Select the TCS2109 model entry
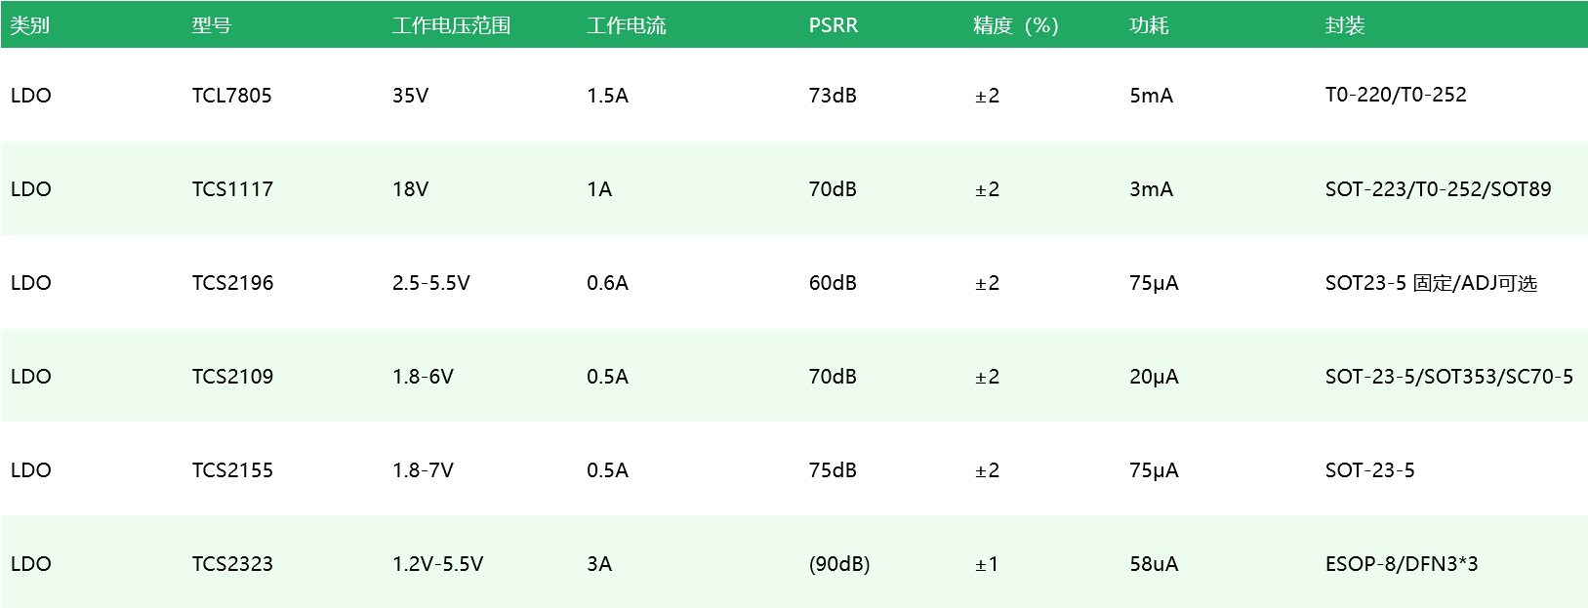The height and width of the screenshot is (608, 1588). [x=232, y=377]
